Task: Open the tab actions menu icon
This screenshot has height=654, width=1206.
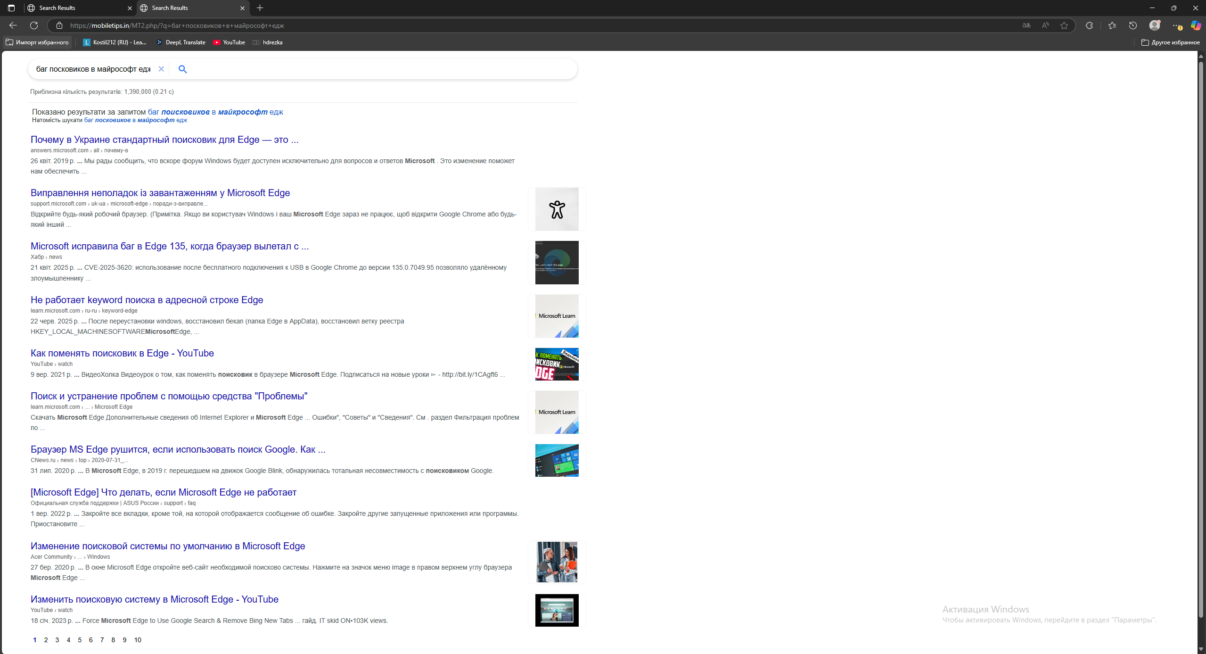Action: point(11,8)
